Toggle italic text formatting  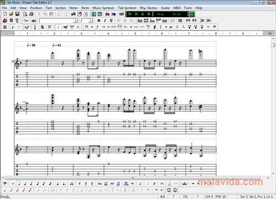(105, 20)
